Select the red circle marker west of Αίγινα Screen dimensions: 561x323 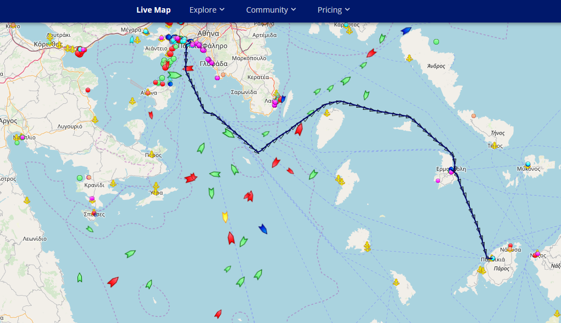pyautogui.click(x=88, y=90)
